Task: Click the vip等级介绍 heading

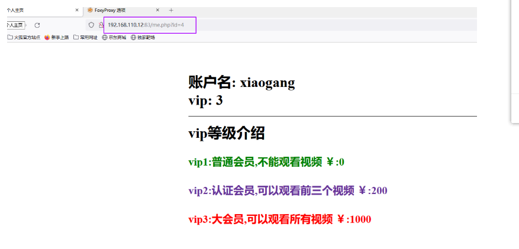Action: click(227, 134)
